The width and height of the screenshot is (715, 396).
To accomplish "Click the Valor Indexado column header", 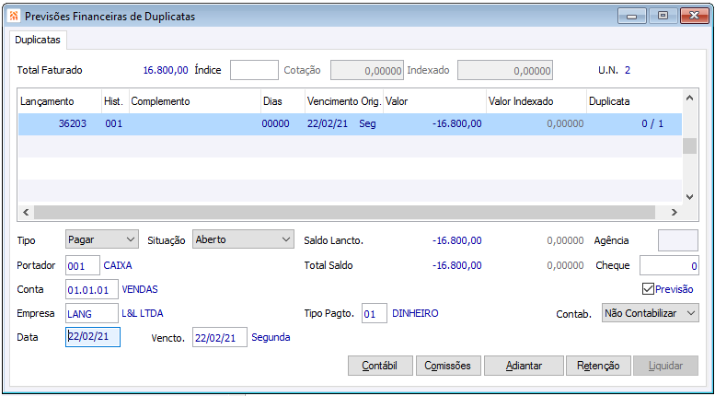I will click(536, 101).
